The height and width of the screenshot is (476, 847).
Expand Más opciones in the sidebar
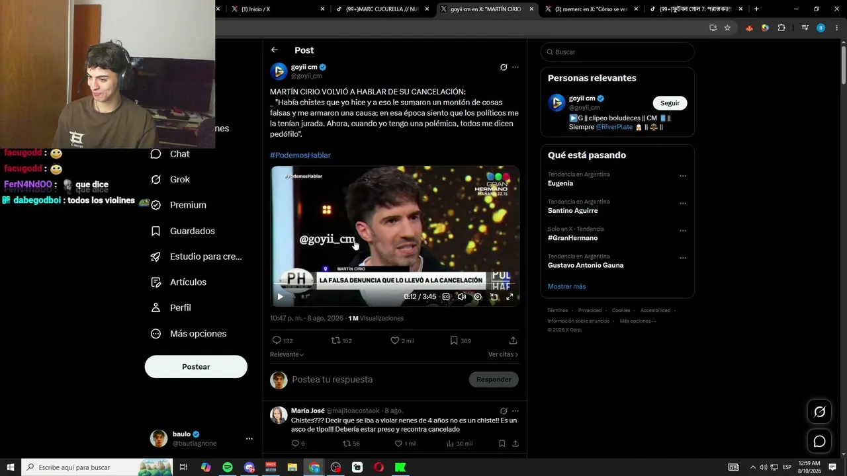[x=189, y=334]
